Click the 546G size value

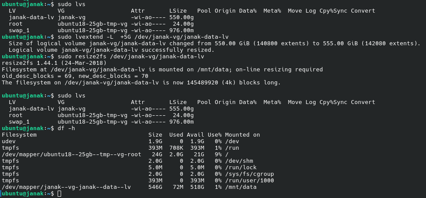tap(155, 187)
